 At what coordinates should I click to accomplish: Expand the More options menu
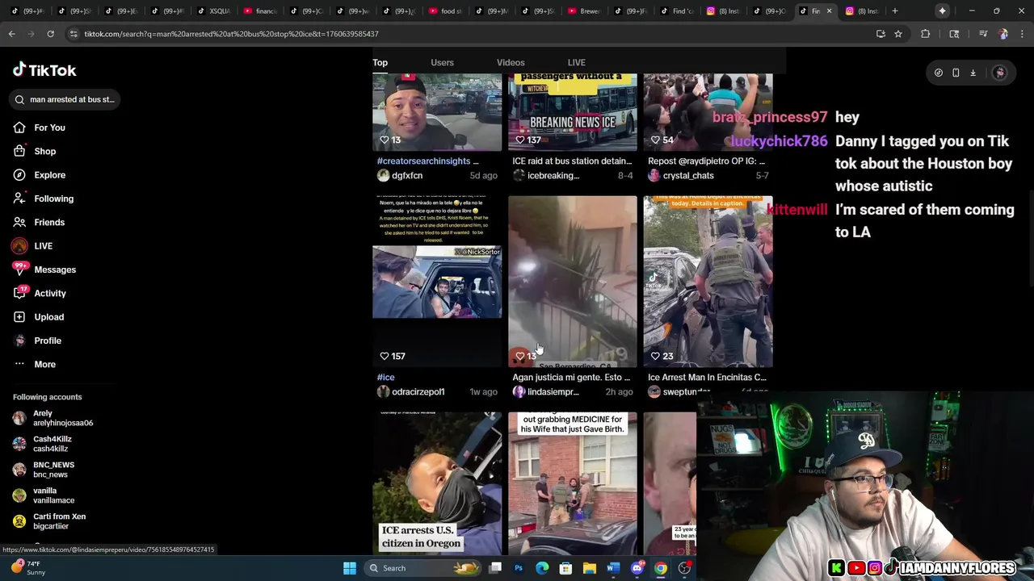pyautogui.click(x=44, y=364)
